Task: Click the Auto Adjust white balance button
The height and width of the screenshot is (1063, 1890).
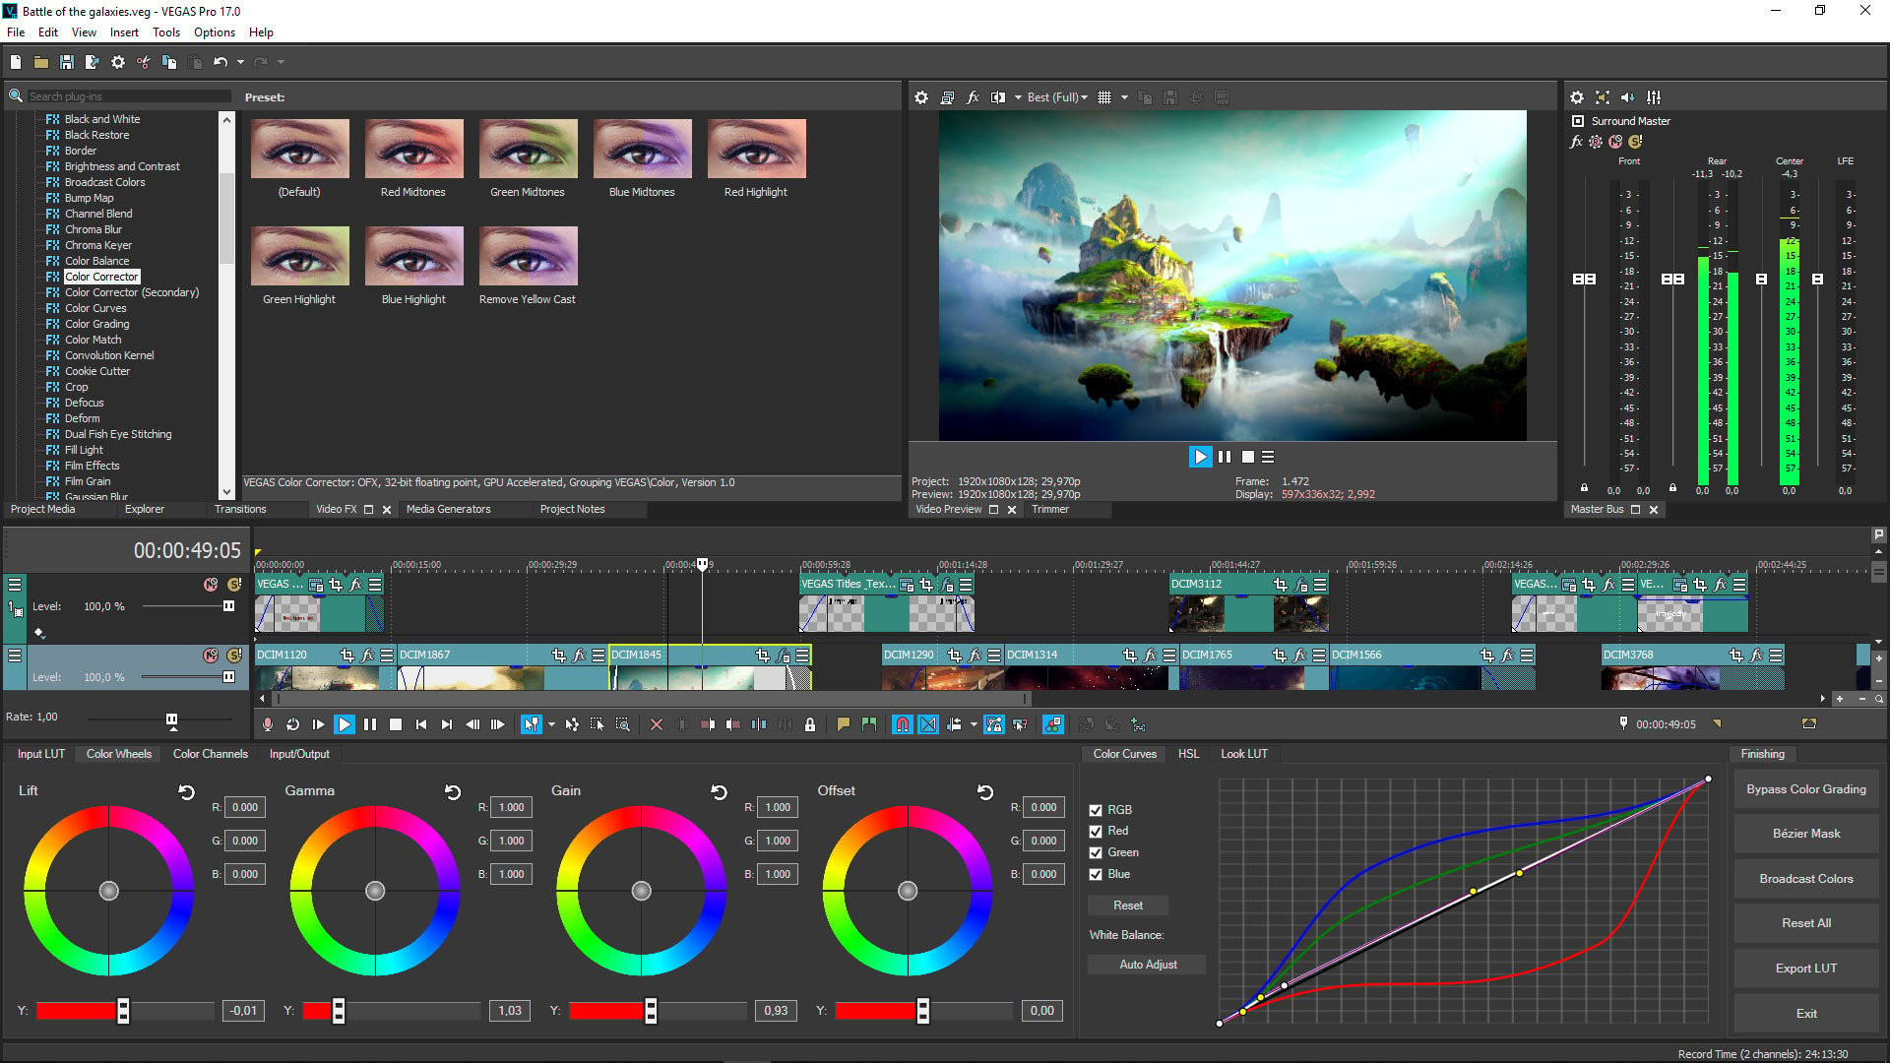Action: (x=1148, y=965)
